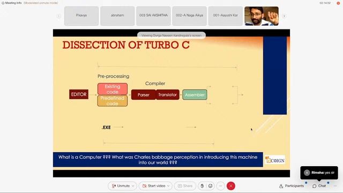Viewport: 343px width, 193px height.
Task: Open more options in meeting controls
Action: [220, 186]
